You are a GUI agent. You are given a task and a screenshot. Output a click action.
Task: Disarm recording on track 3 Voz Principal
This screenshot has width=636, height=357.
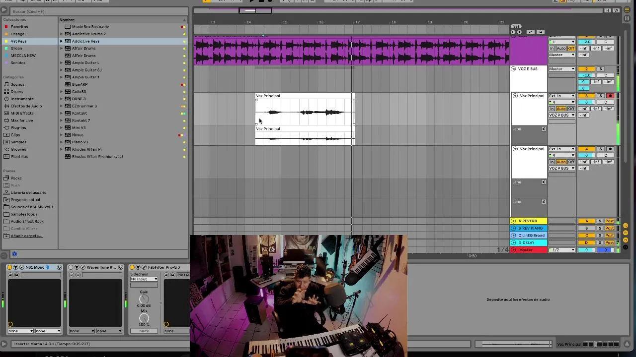coord(610,96)
